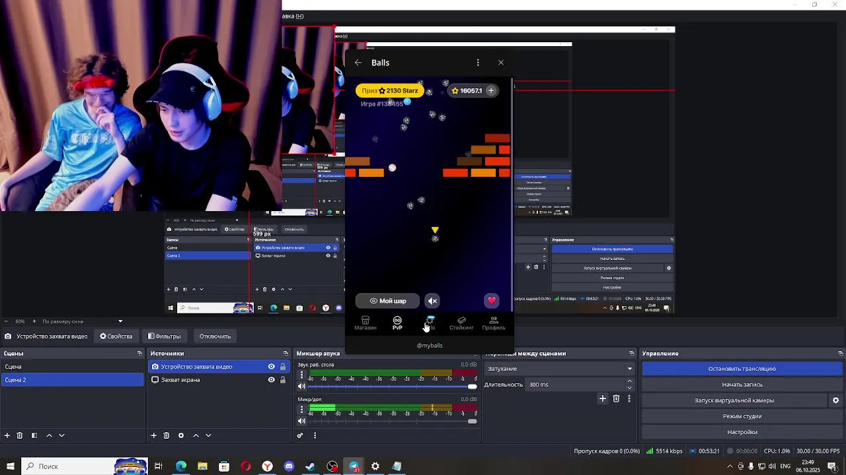Increase transition duration with the up arrow
Screen dimensions: 846x475
pyautogui.click(x=629, y=381)
